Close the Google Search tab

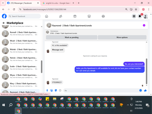(73, 3)
